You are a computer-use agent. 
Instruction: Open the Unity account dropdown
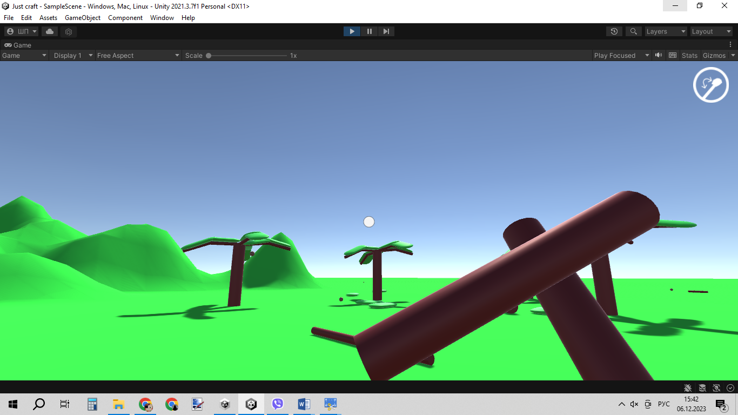(x=21, y=31)
